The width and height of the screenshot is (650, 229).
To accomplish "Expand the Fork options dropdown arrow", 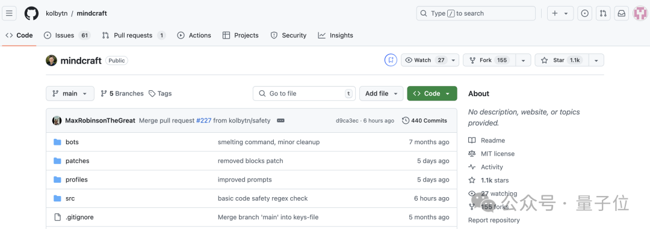I will [x=523, y=60].
